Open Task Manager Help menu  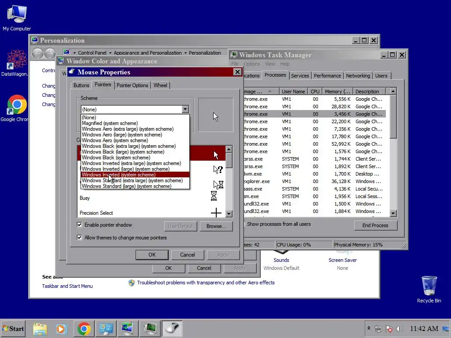tap(285, 64)
